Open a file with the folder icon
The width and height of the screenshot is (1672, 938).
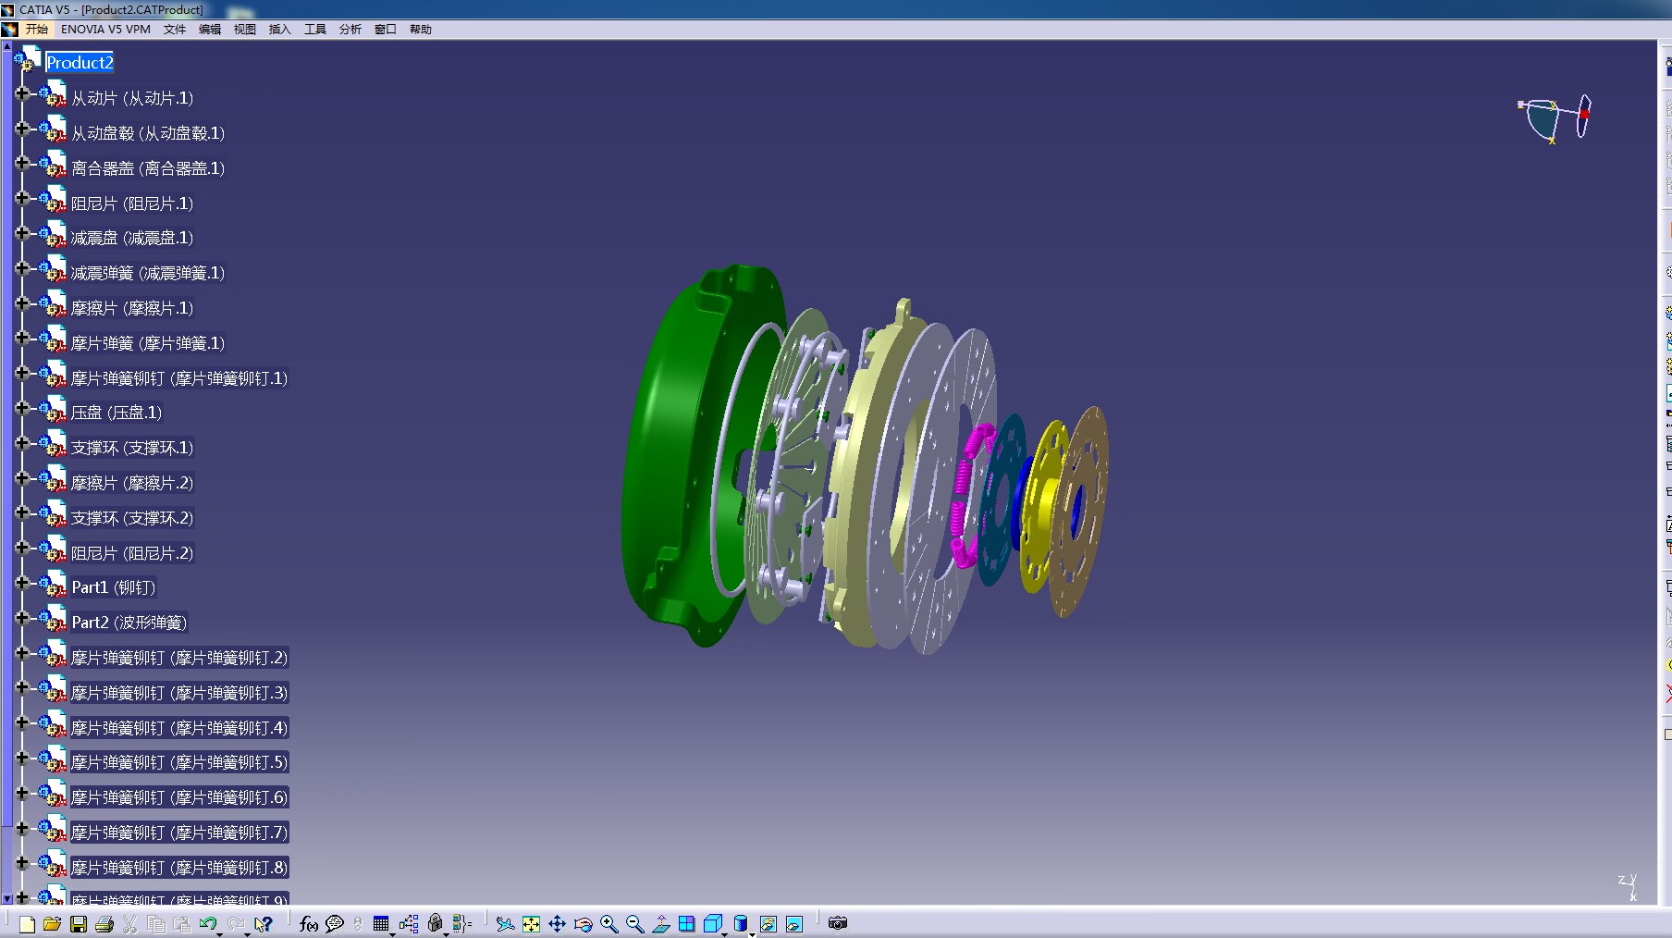tap(52, 923)
